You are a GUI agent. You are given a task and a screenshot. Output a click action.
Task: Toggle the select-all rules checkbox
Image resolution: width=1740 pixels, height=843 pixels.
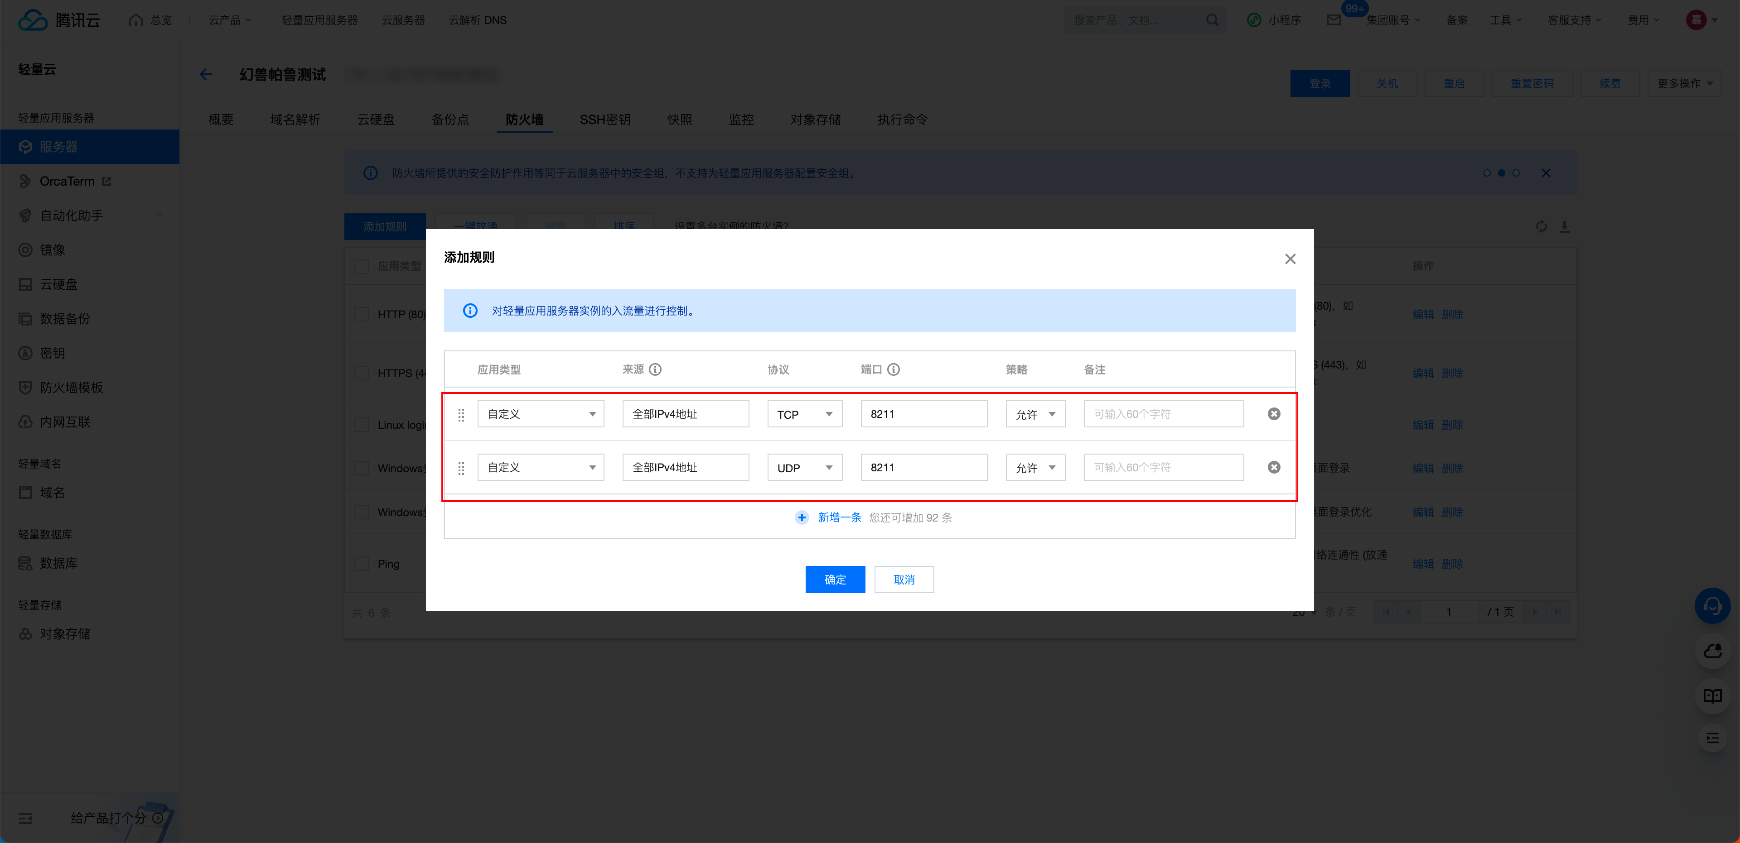pyautogui.click(x=362, y=266)
